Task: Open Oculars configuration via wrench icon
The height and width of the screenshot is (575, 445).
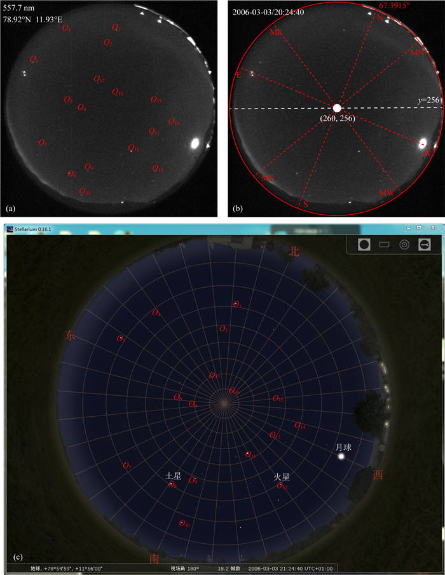Action: point(423,243)
